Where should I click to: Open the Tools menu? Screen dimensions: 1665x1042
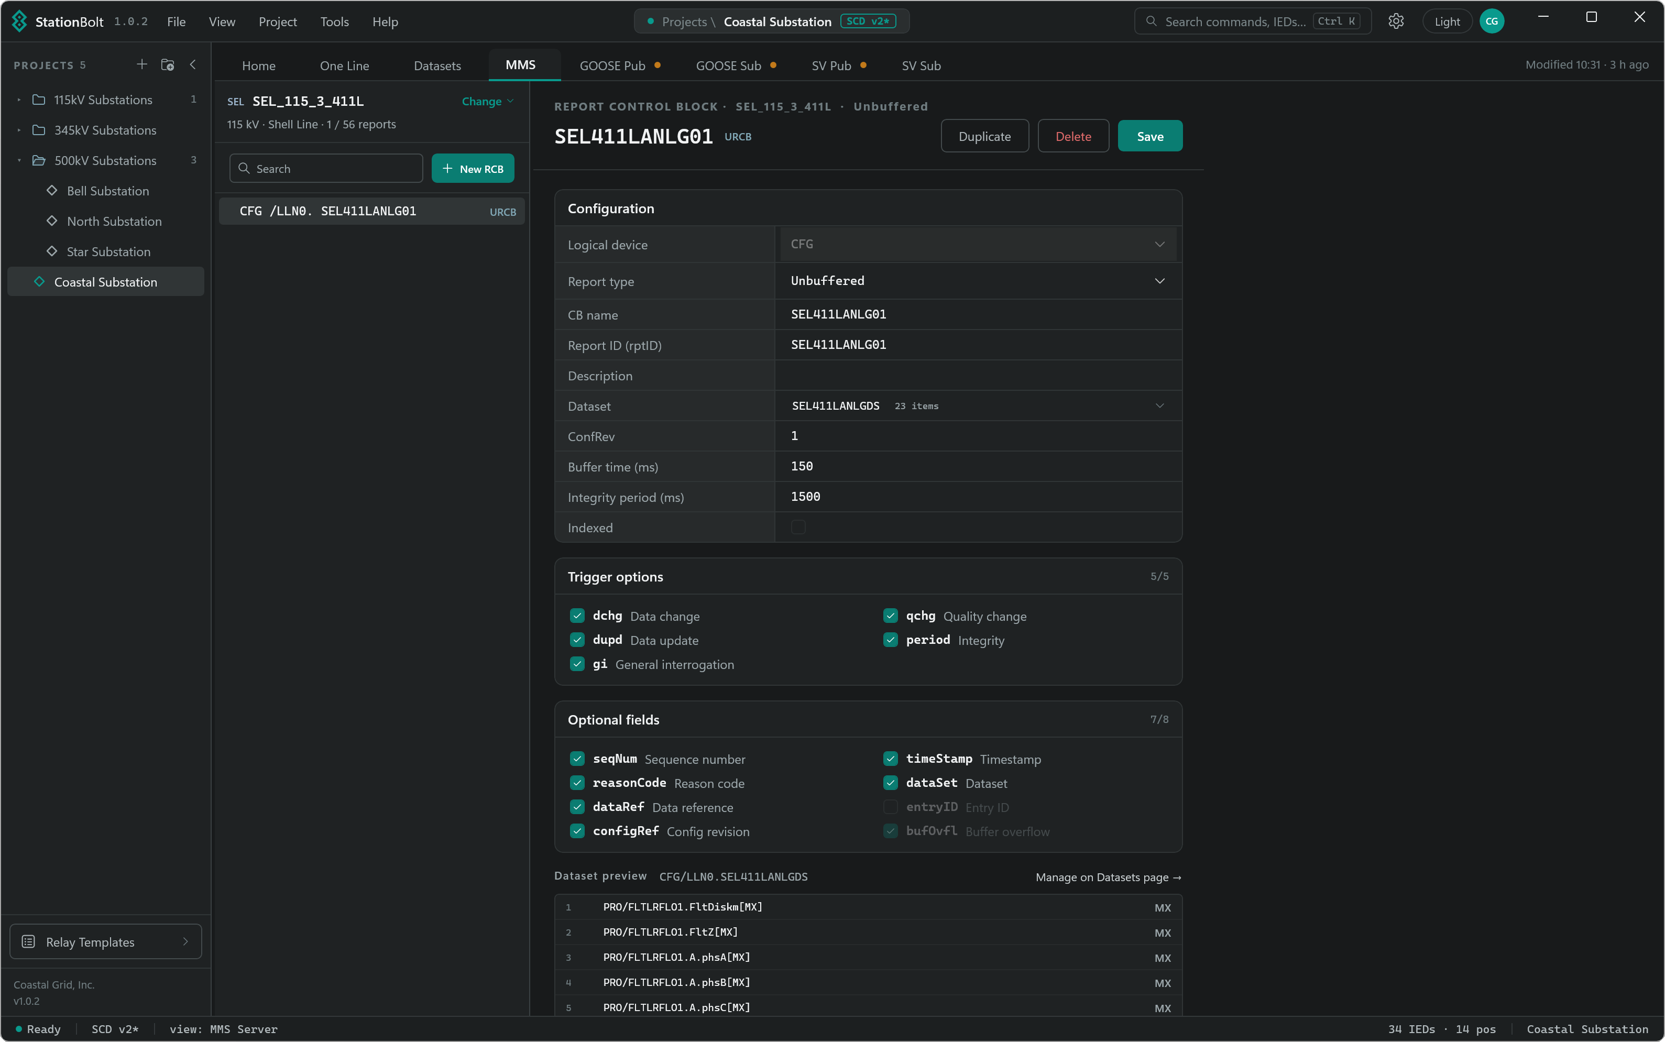tap(334, 21)
